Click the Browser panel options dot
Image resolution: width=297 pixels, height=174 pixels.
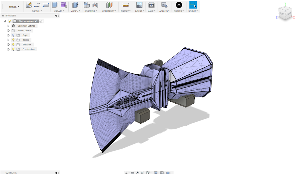click(x=56, y=16)
